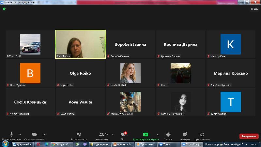The height and width of the screenshot is (147, 261).
Task: Click muted mic icon on Софія Козицька label
Action: 8,114
